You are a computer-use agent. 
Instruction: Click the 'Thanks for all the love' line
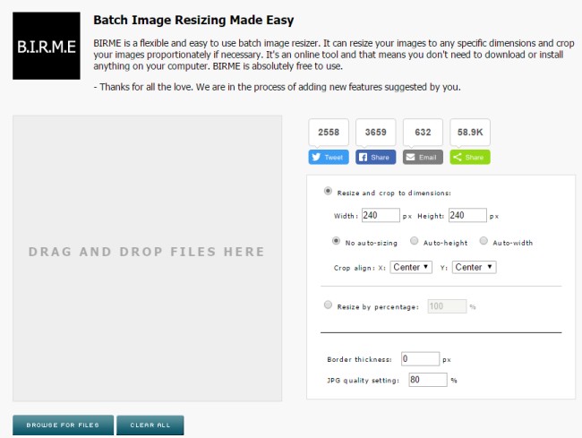click(x=277, y=87)
